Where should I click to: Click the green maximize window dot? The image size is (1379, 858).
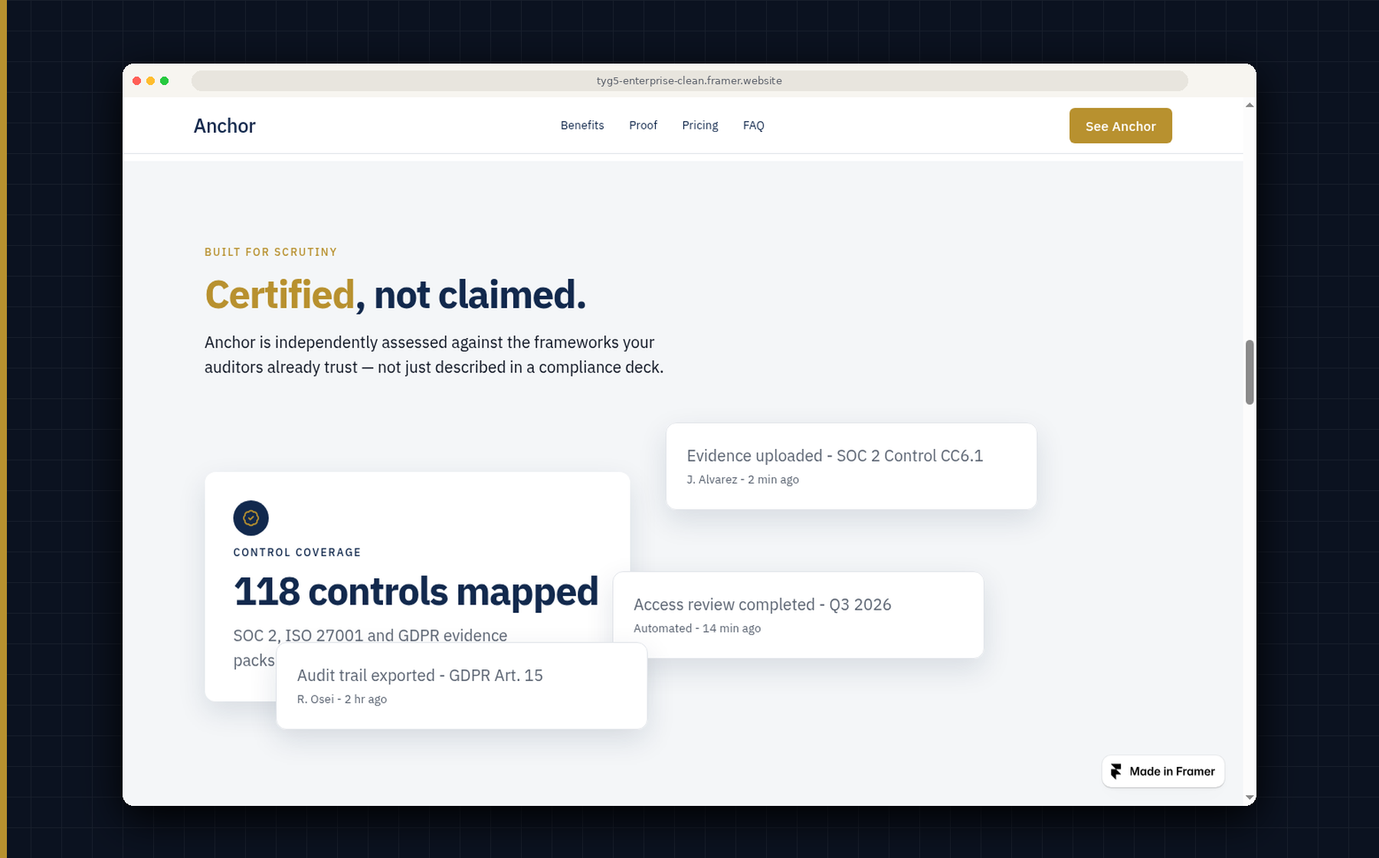164,80
